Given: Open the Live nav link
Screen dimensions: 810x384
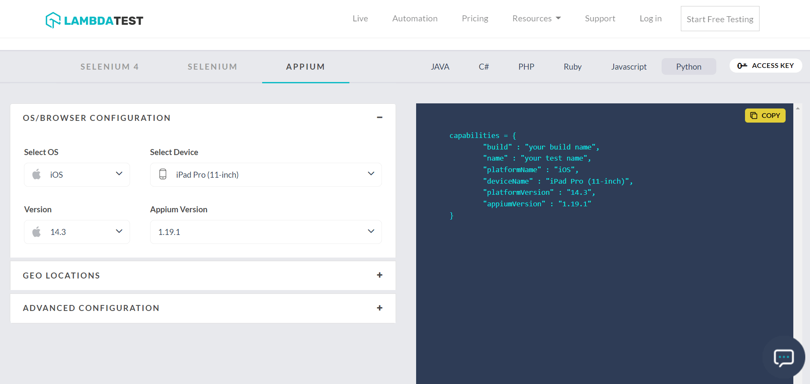Looking at the screenshot, I should pos(360,18).
